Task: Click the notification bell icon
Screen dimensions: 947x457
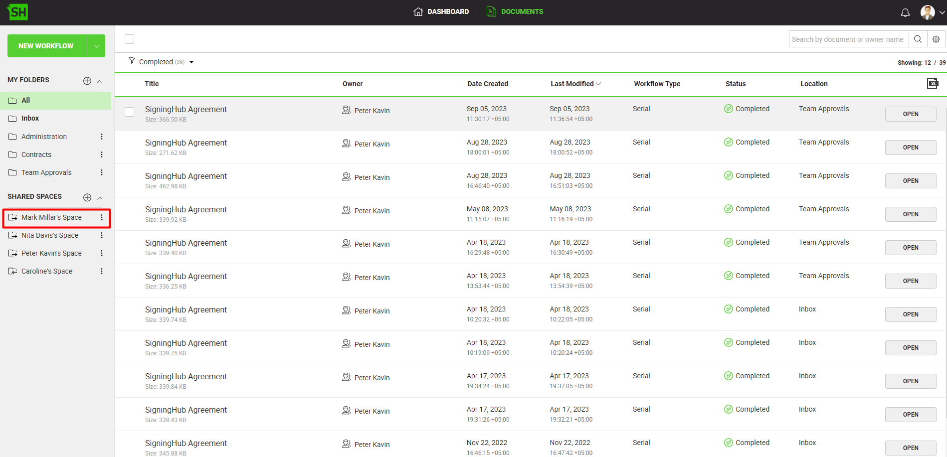Action: coord(905,12)
